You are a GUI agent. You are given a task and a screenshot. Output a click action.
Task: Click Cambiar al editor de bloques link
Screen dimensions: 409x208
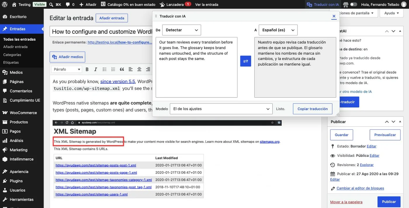360,188
